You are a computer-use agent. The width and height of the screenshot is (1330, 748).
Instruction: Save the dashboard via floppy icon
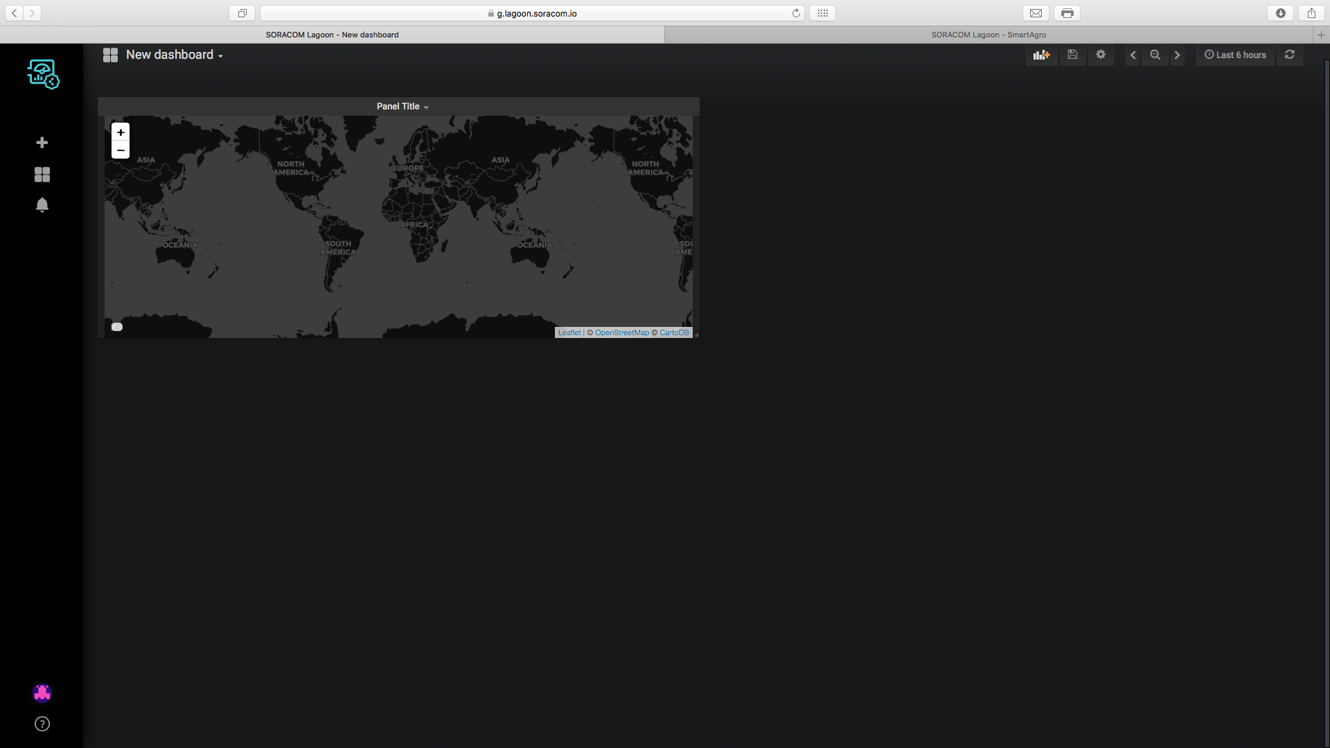(1072, 55)
